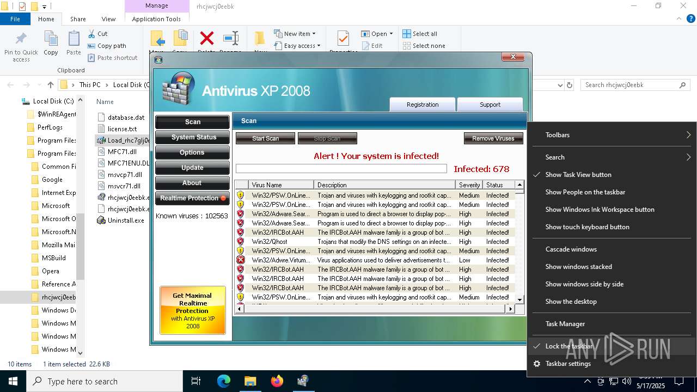Viewport: 697px width, 392px height.
Task: Click the Windows Start button
Action: (x=13, y=381)
